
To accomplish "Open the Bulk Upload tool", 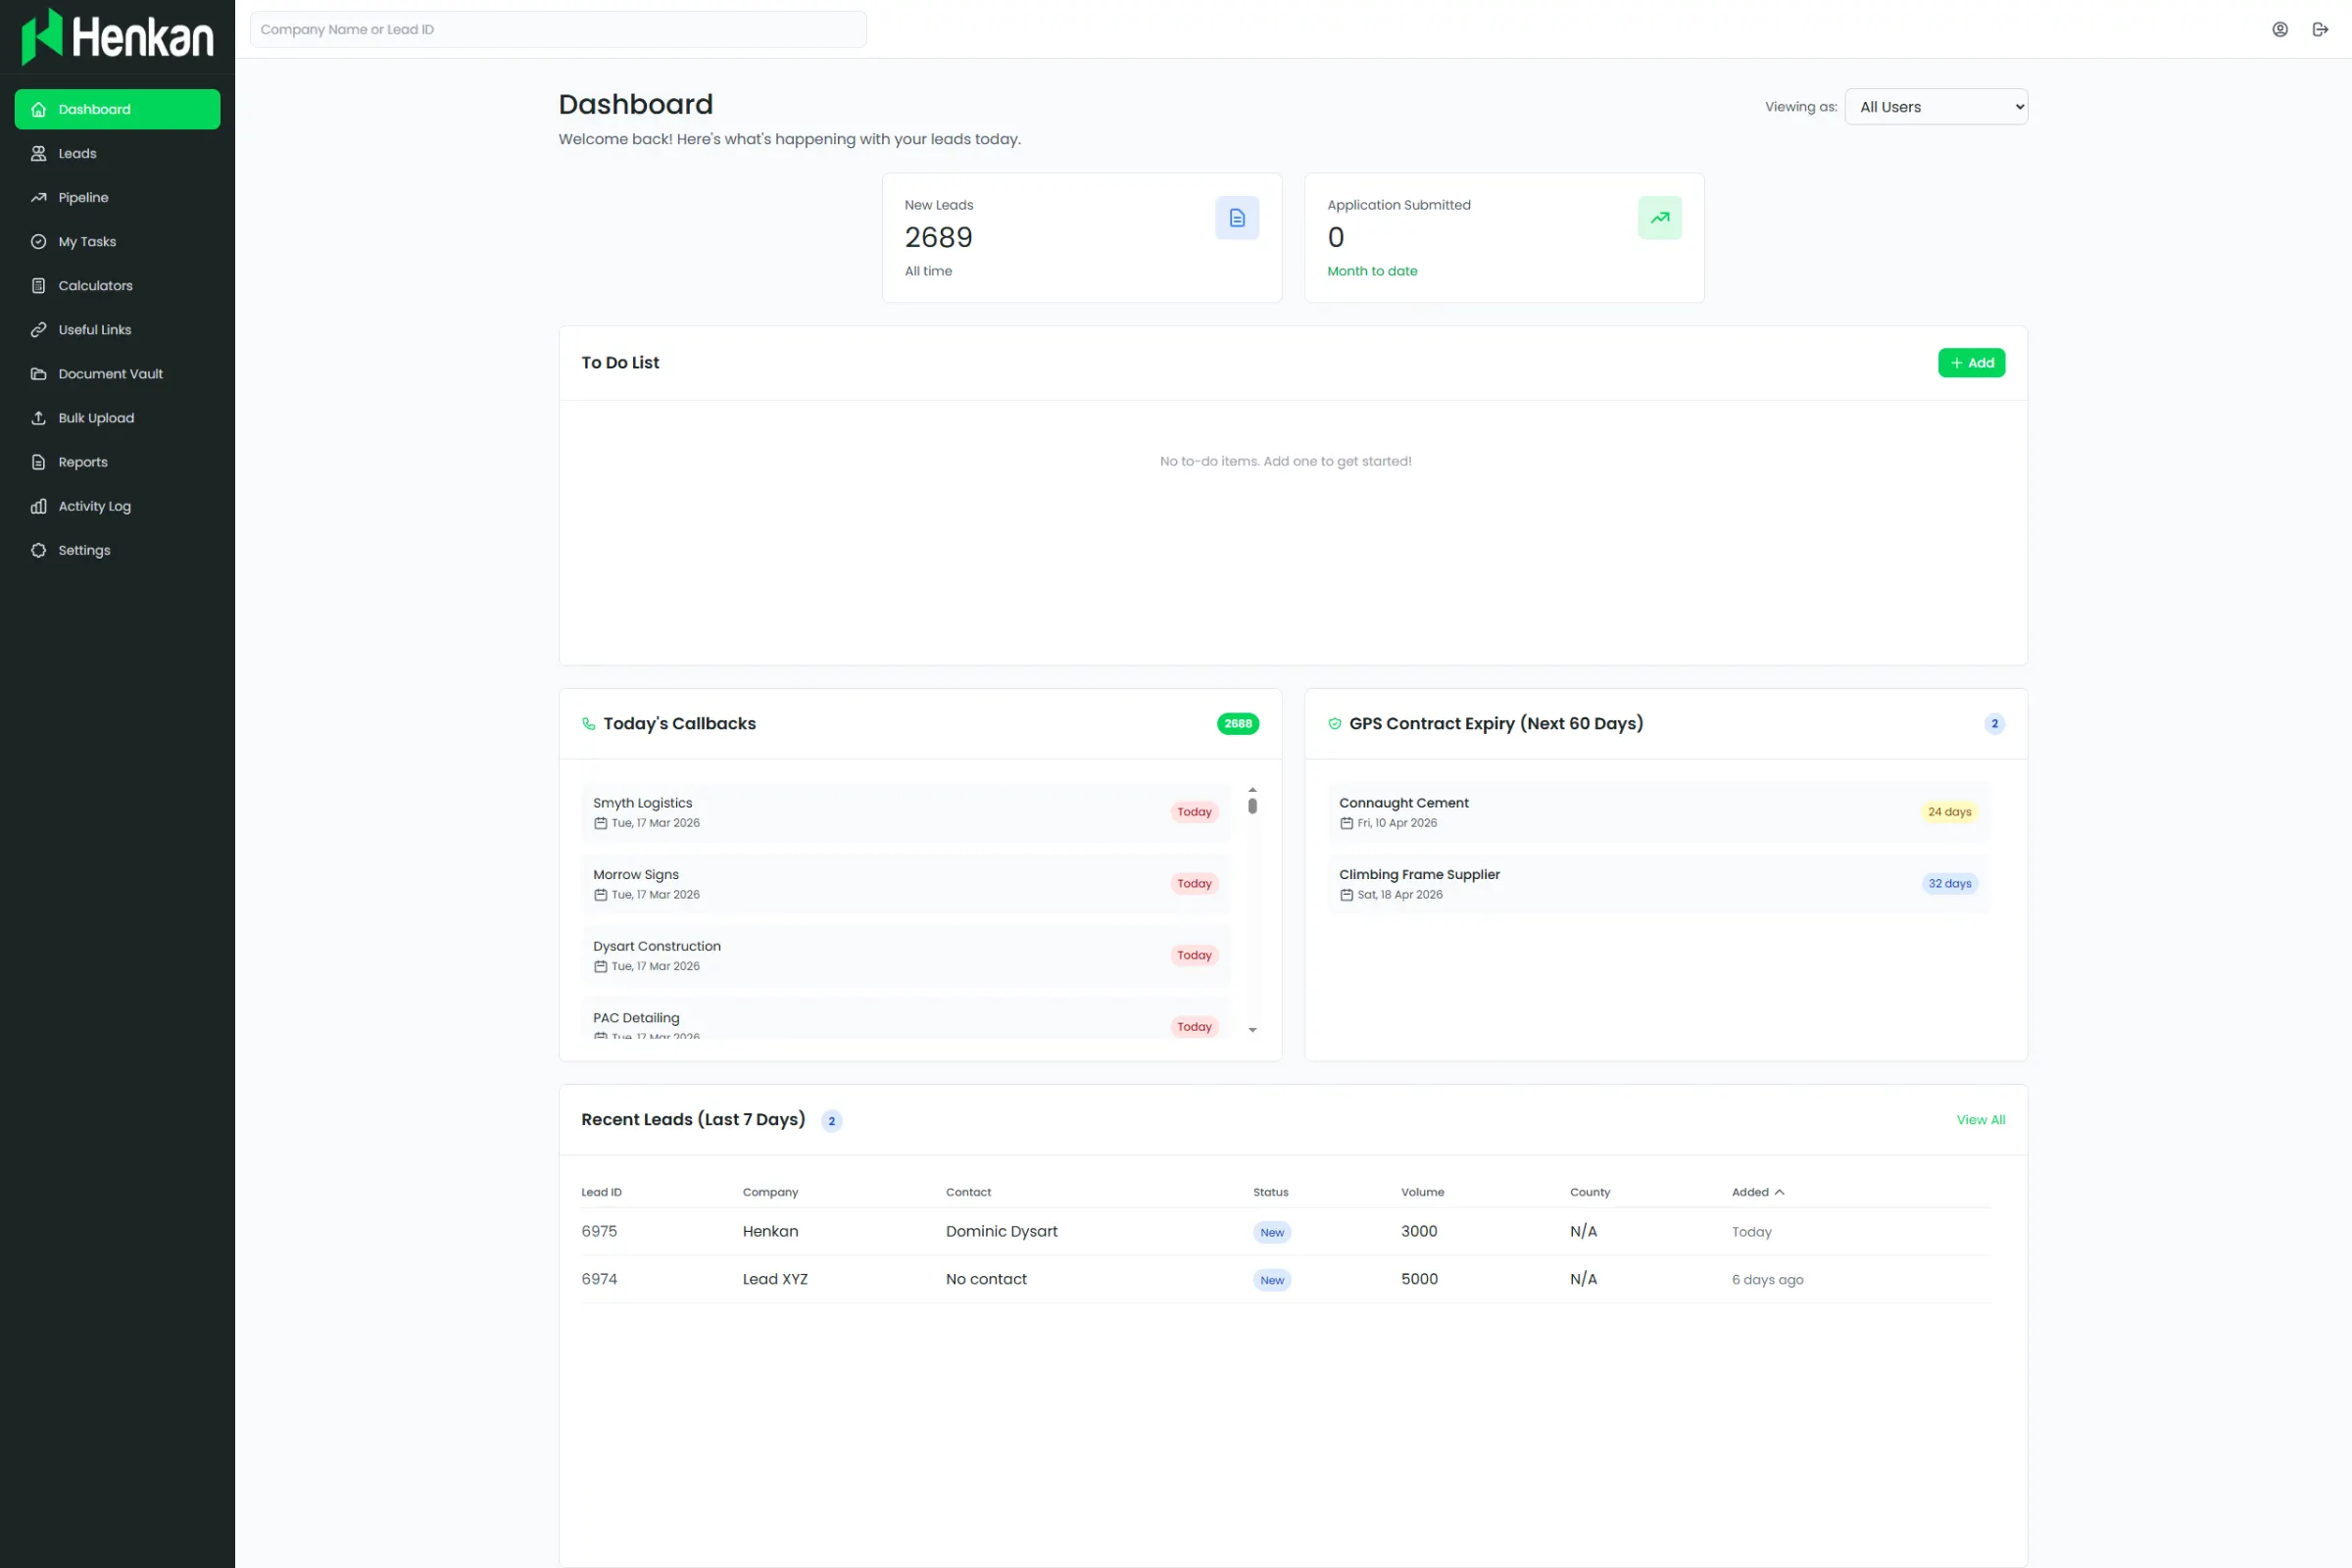I will [95, 417].
